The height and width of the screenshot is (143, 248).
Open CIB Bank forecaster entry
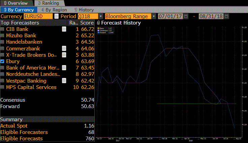click(17, 29)
